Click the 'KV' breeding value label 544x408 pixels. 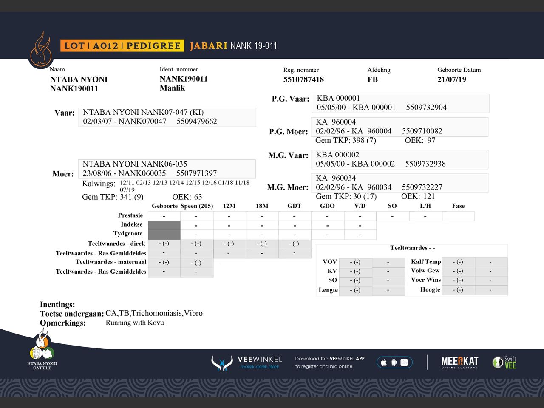[x=332, y=271]
